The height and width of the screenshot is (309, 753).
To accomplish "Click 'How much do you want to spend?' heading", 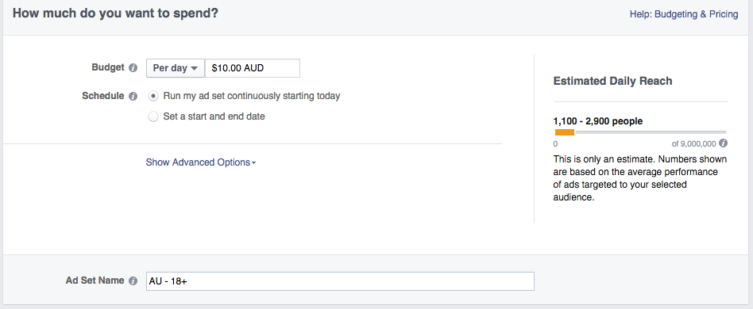I will [x=115, y=13].
